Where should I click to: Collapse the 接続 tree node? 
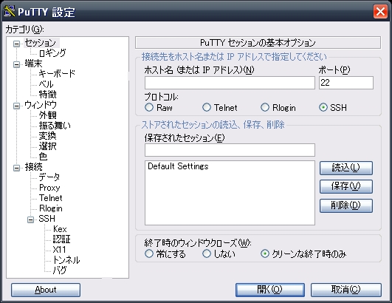pos(16,168)
